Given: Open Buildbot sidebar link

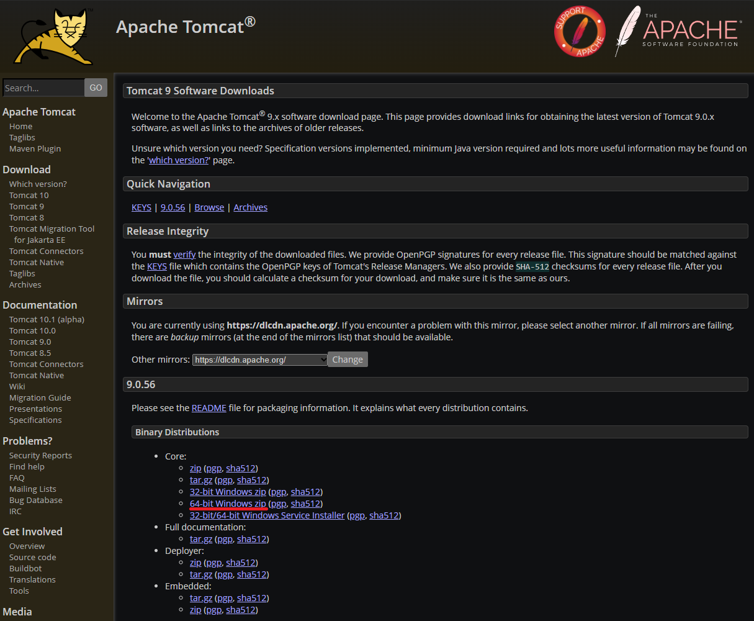Looking at the screenshot, I should click(25, 568).
